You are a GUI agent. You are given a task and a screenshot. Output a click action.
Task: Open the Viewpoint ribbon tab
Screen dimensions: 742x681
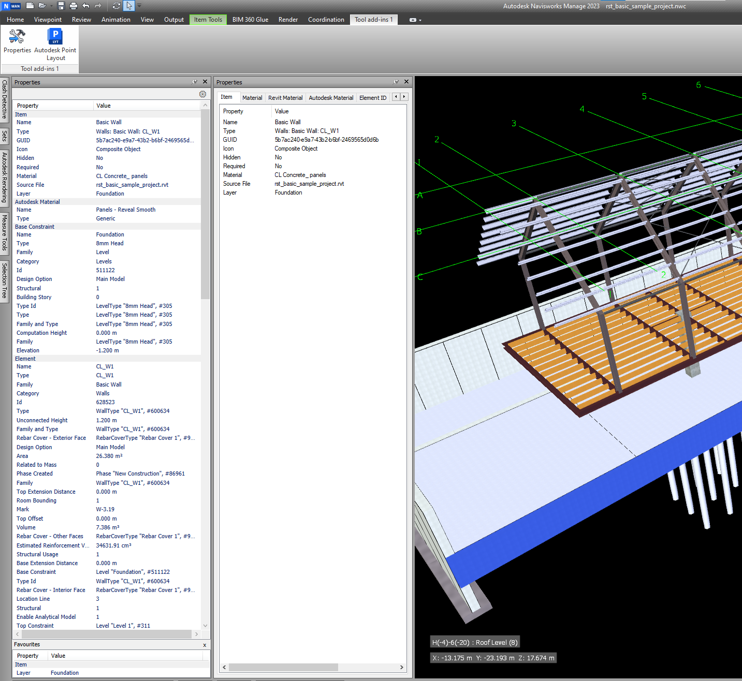(x=48, y=20)
